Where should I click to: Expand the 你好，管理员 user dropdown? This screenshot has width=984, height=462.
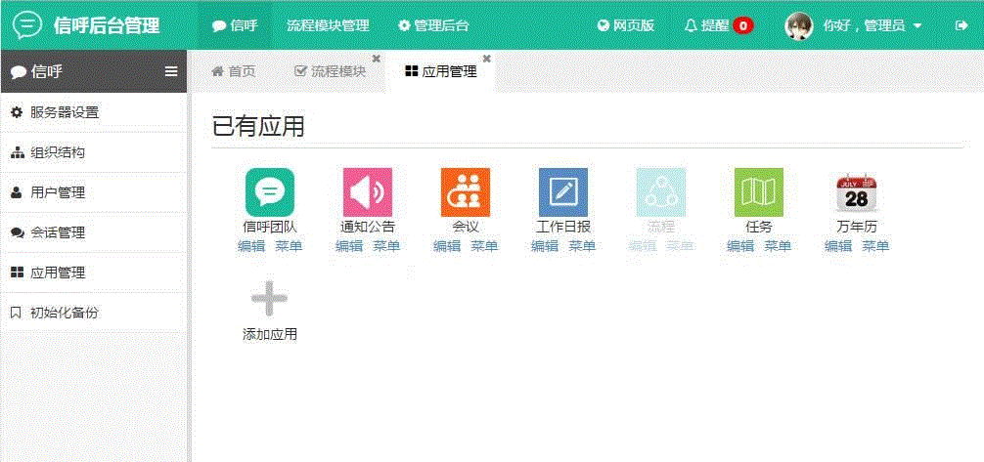872,25
